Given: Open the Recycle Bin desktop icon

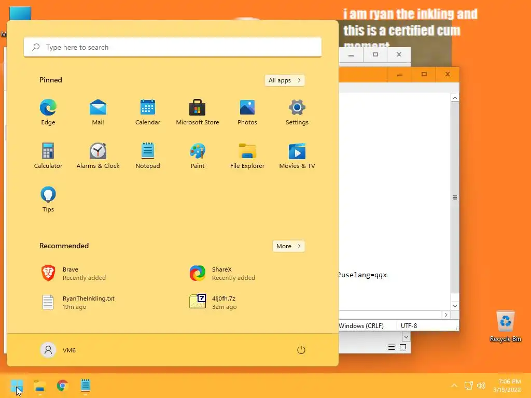Looking at the screenshot, I should pyautogui.click(x=505, y=326).
